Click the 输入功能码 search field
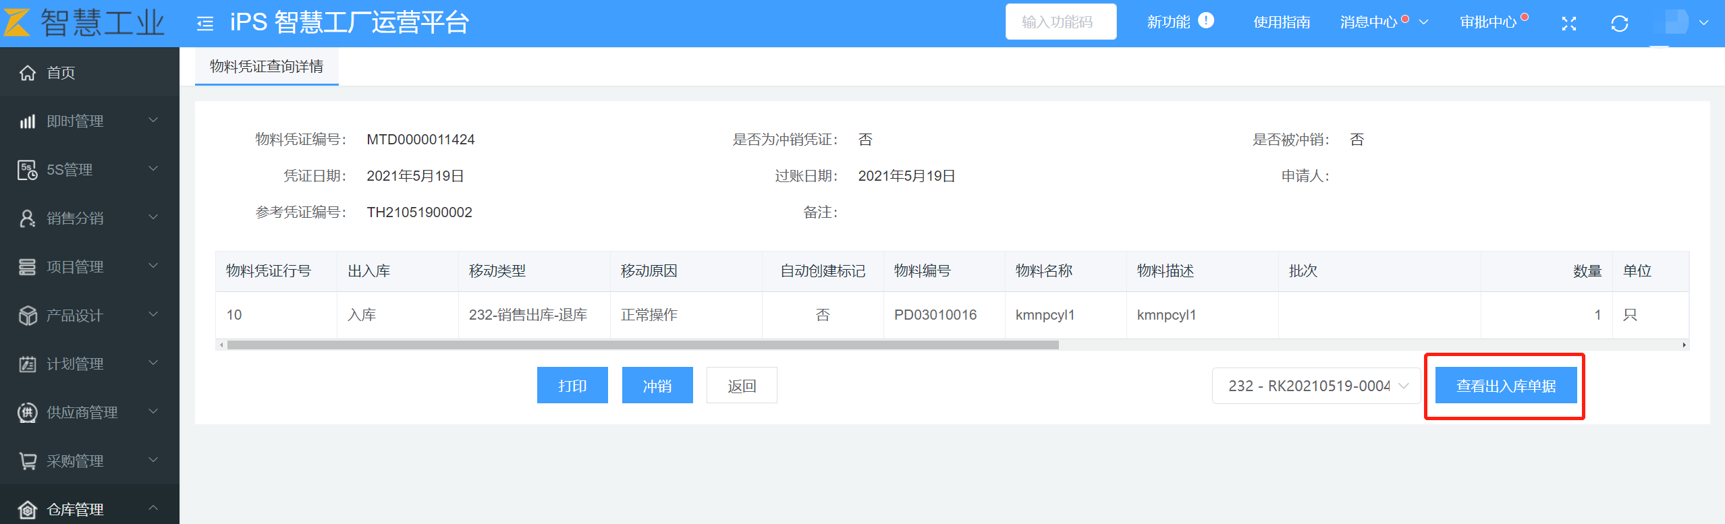This screenshot has width=1725, height=524. (1060, 22)
